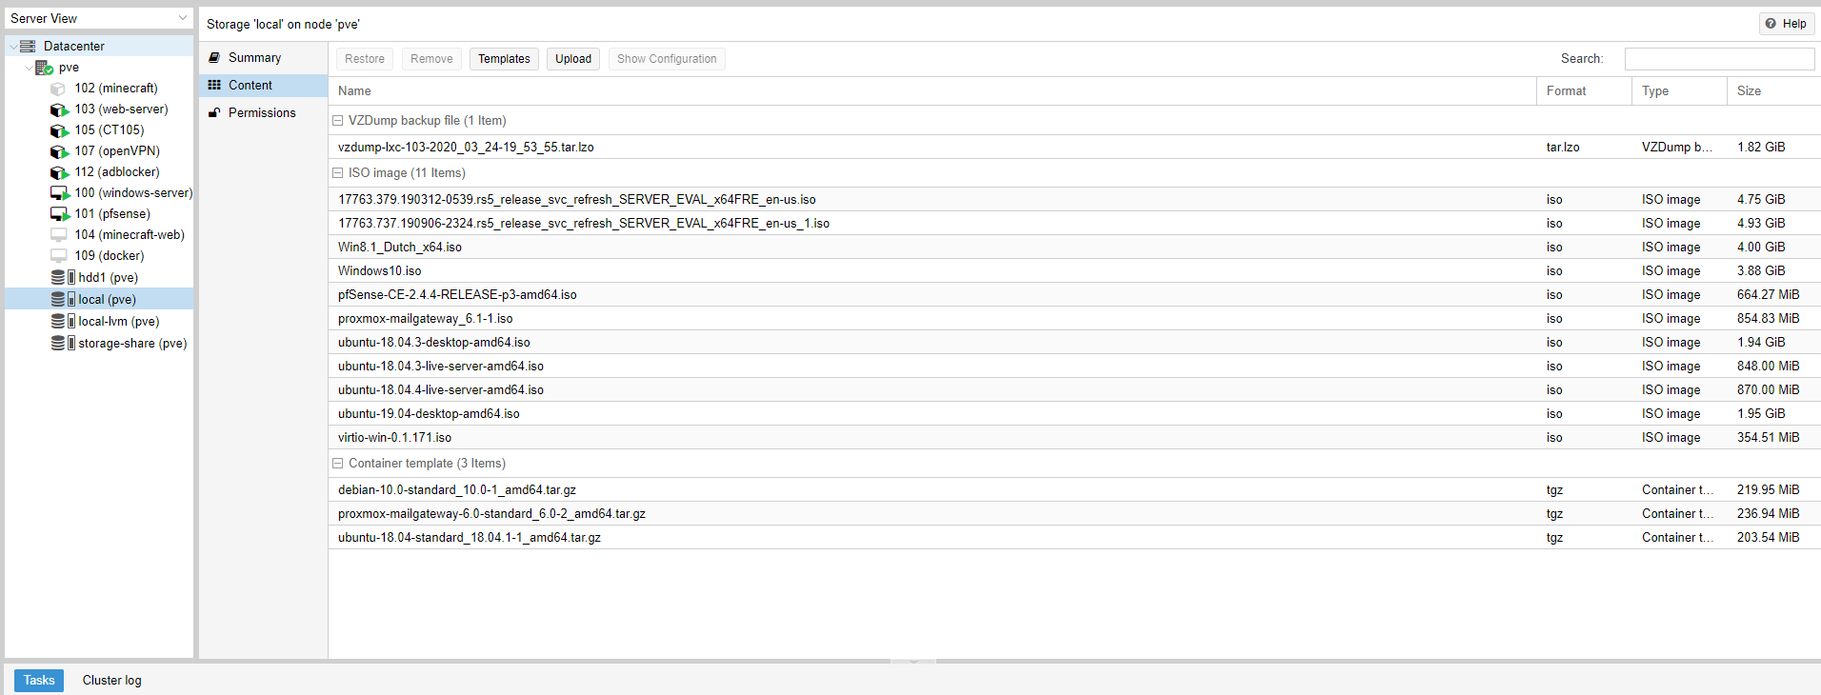Click the Templates button

tap(504, 59)
